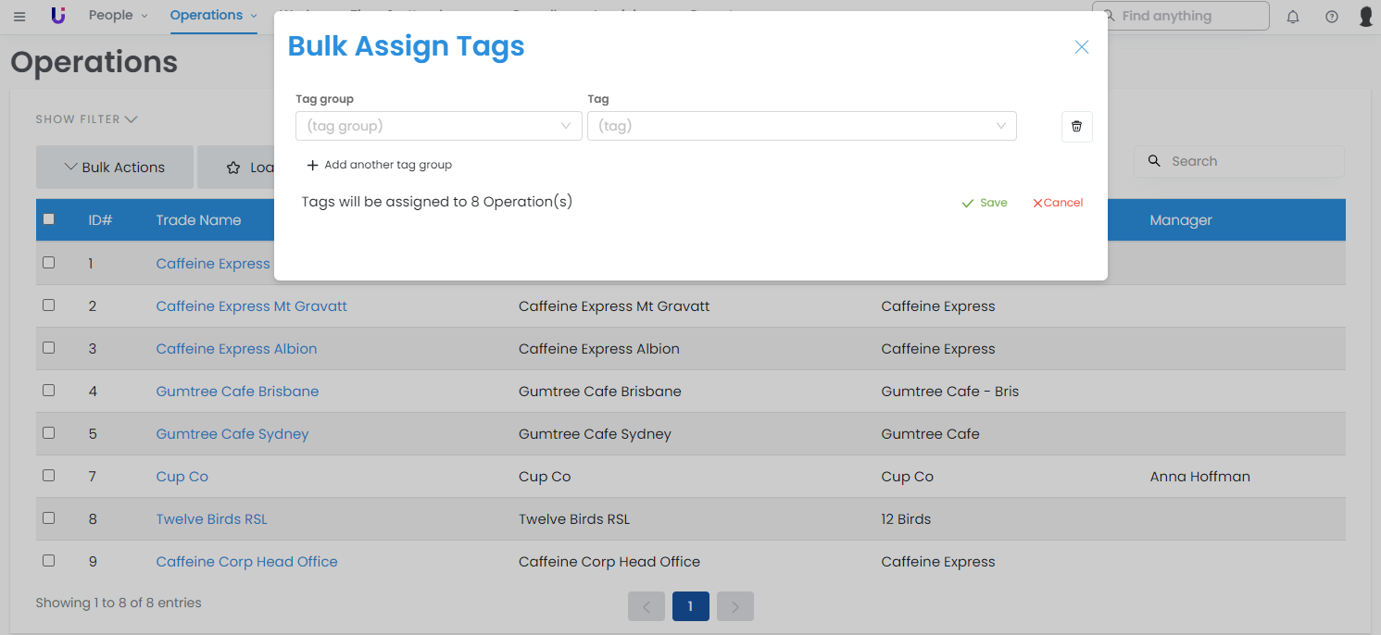Tick the select-all checkbox in table header
1381x635 pixels.
pos(49,219)
